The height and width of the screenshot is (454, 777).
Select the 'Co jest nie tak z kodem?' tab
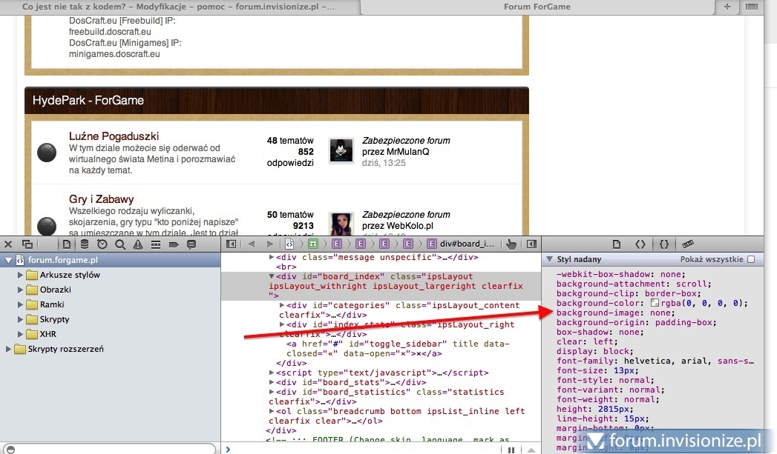[x=178, y=7]
